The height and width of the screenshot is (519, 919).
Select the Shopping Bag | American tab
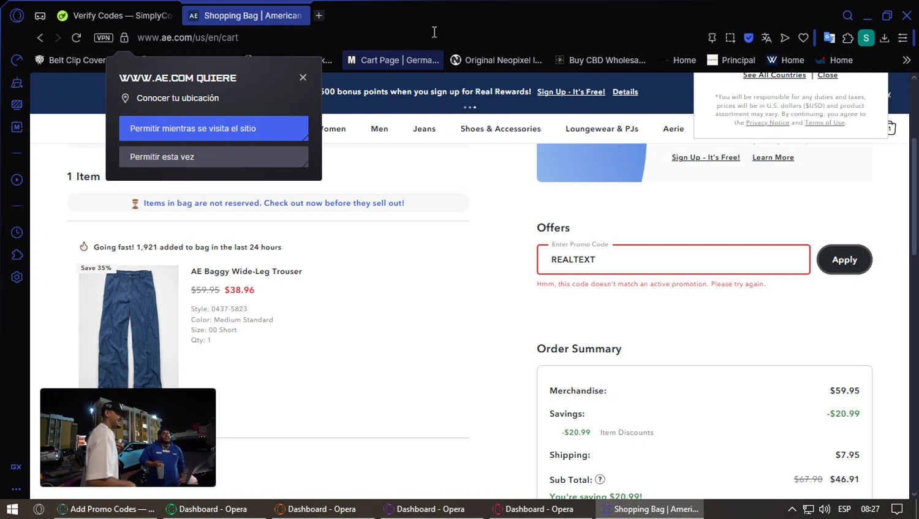(x=246, y=15)
